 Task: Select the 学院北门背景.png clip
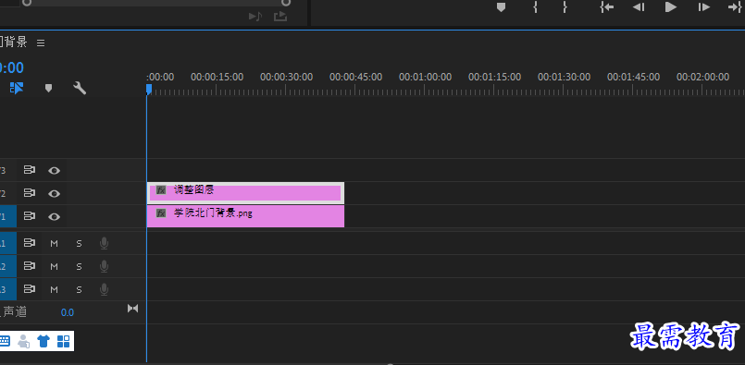(x=245, y=216)
